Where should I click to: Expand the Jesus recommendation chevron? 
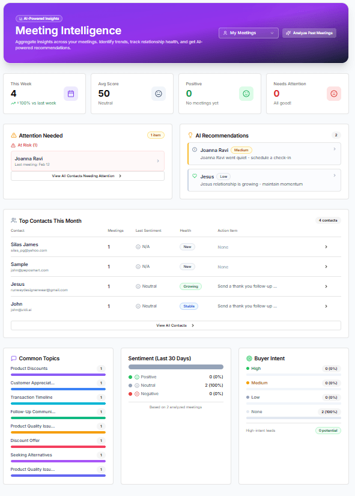335,175
